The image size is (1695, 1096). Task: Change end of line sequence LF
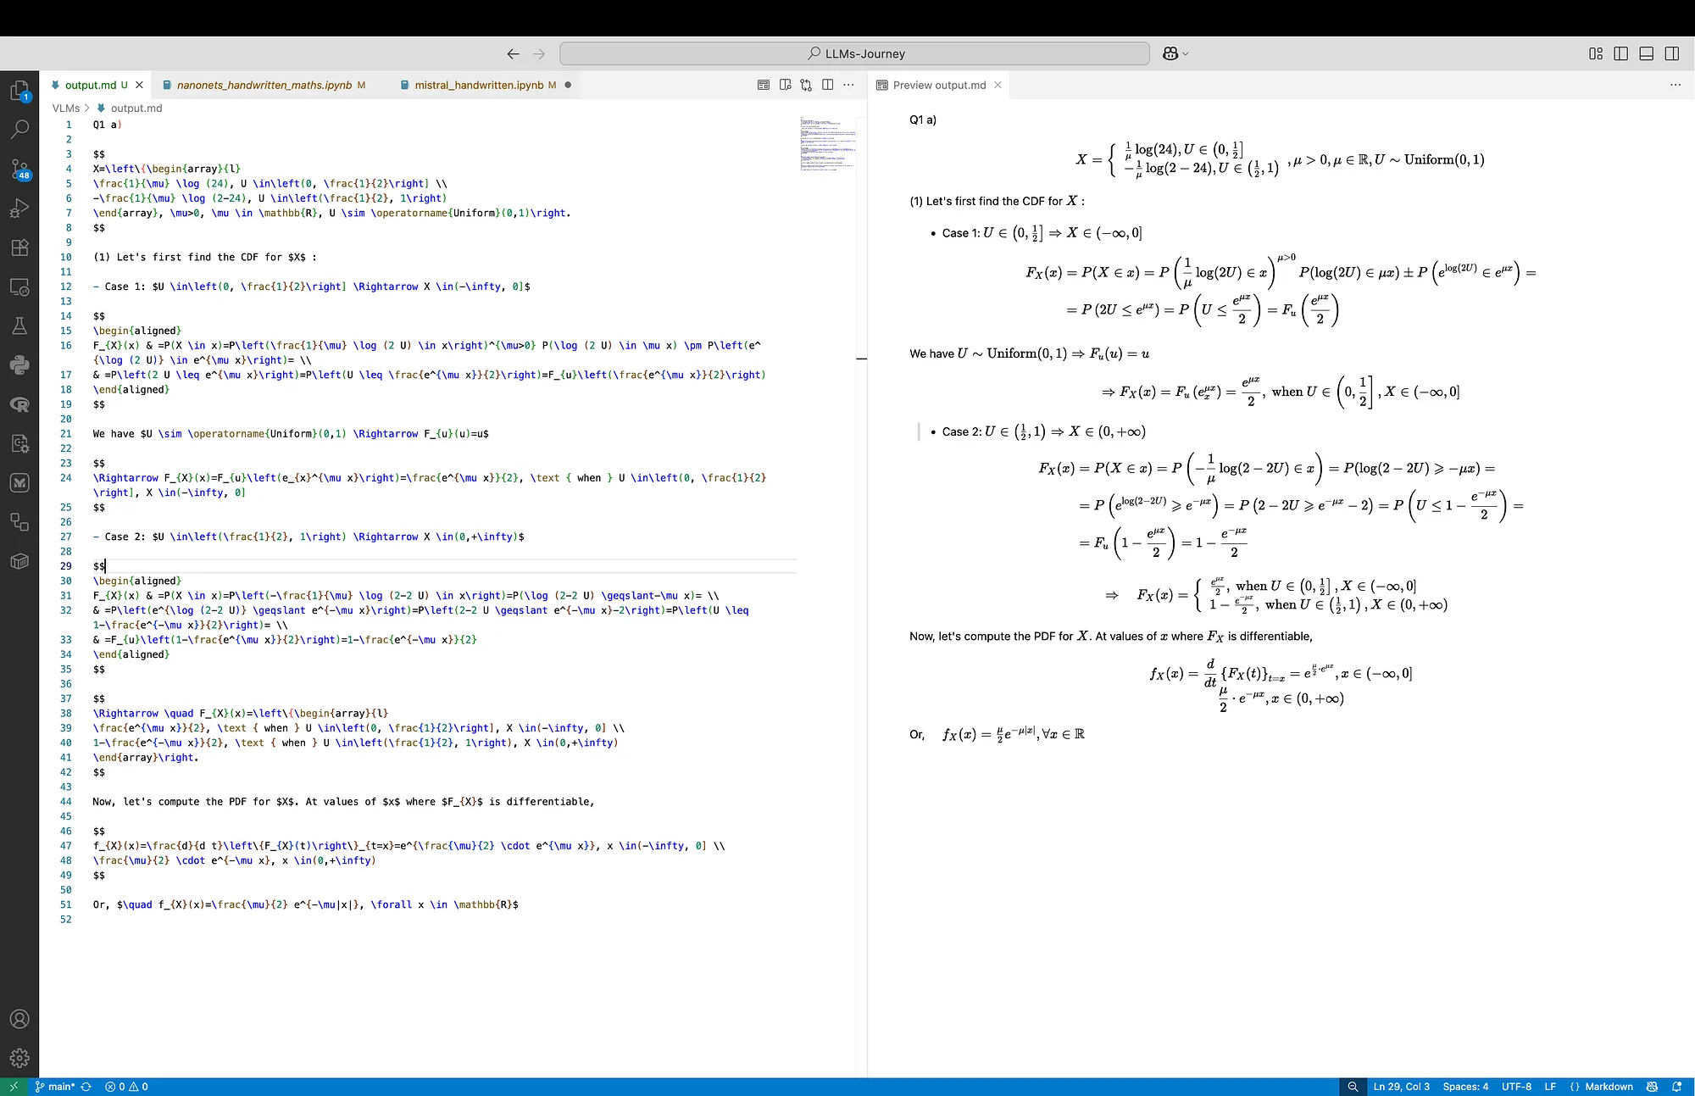click(1550, 1087)
